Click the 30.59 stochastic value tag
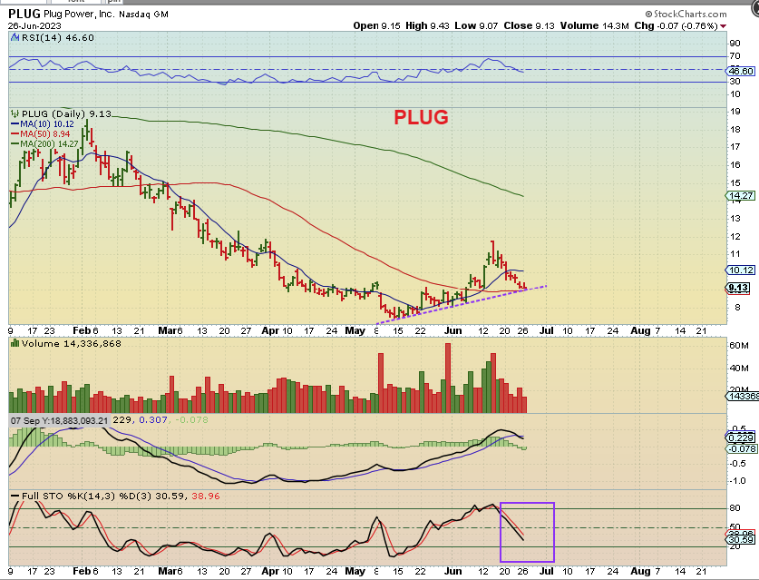Viewport: 759px width, 580px height. click(x=742, y=540)
